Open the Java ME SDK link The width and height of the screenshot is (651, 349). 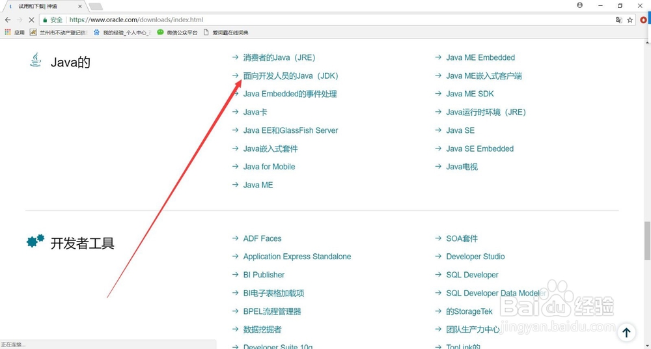click(470, 94)
